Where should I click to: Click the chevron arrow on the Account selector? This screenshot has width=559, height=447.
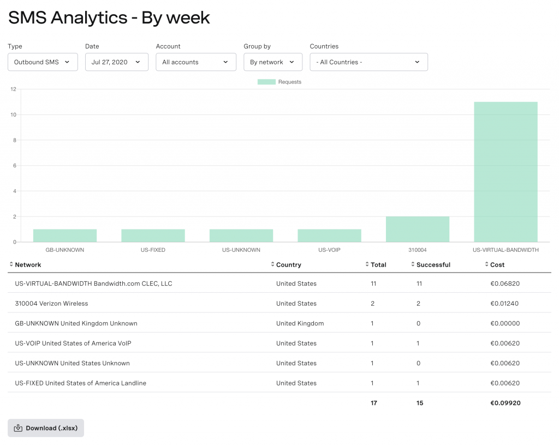click(225, 62)
